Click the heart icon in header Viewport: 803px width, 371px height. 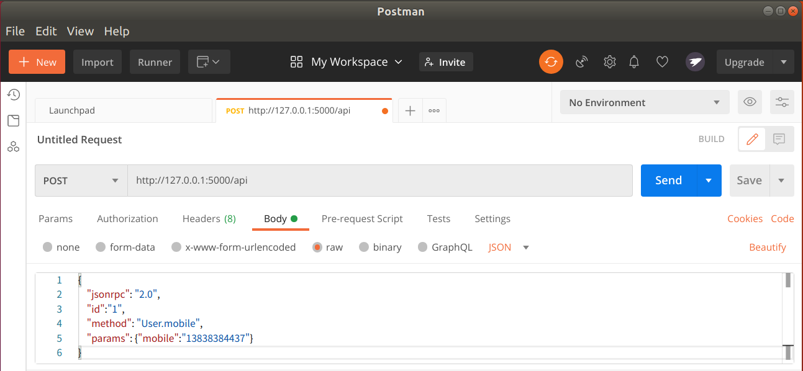pos(663,62)
